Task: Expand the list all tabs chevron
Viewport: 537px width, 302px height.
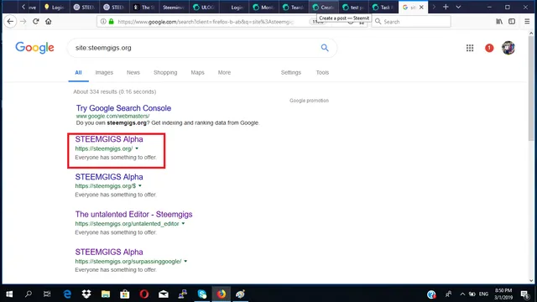Action: (458, 7)
